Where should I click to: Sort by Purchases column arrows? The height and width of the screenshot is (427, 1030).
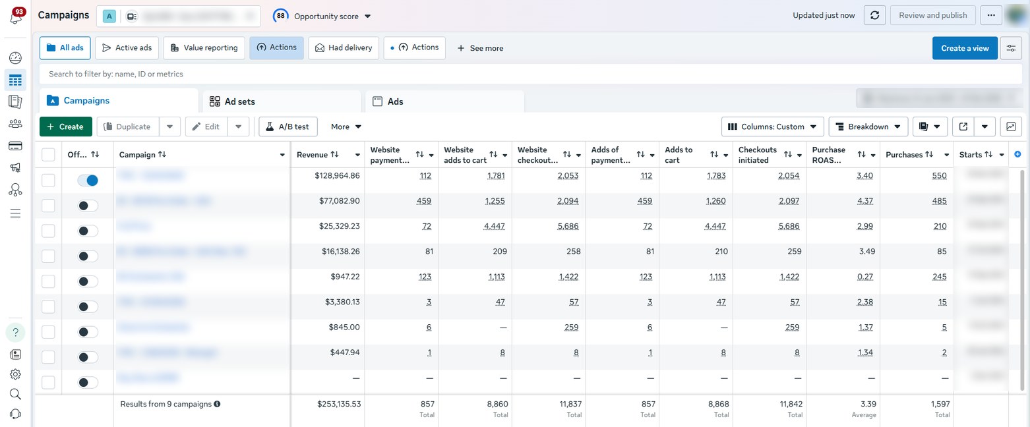coord(929,155)
